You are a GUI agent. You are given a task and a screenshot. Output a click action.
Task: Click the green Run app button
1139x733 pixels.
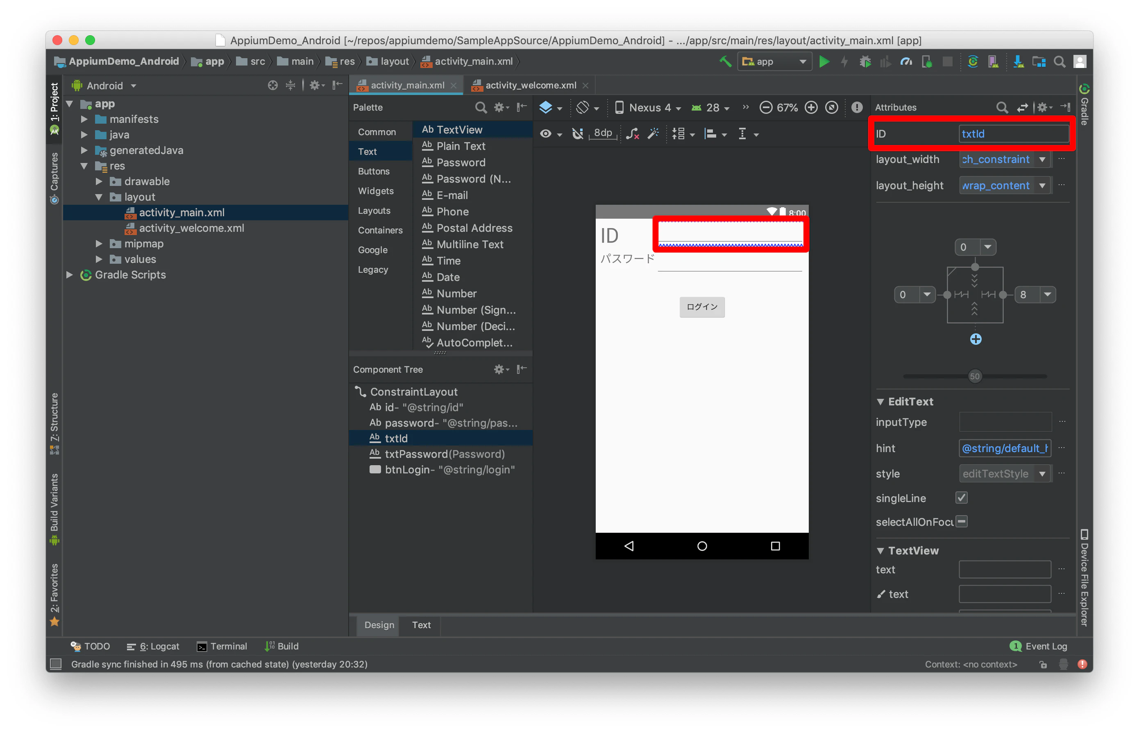coord(824,61)
